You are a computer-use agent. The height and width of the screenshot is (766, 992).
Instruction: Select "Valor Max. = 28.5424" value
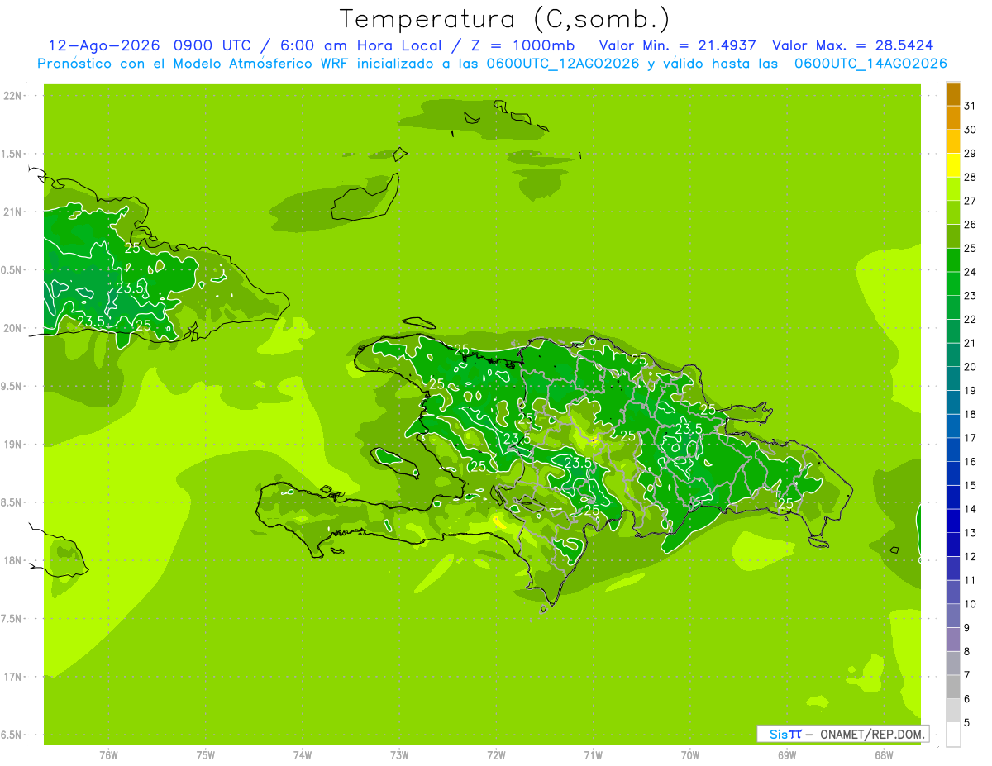pos(853,45)
